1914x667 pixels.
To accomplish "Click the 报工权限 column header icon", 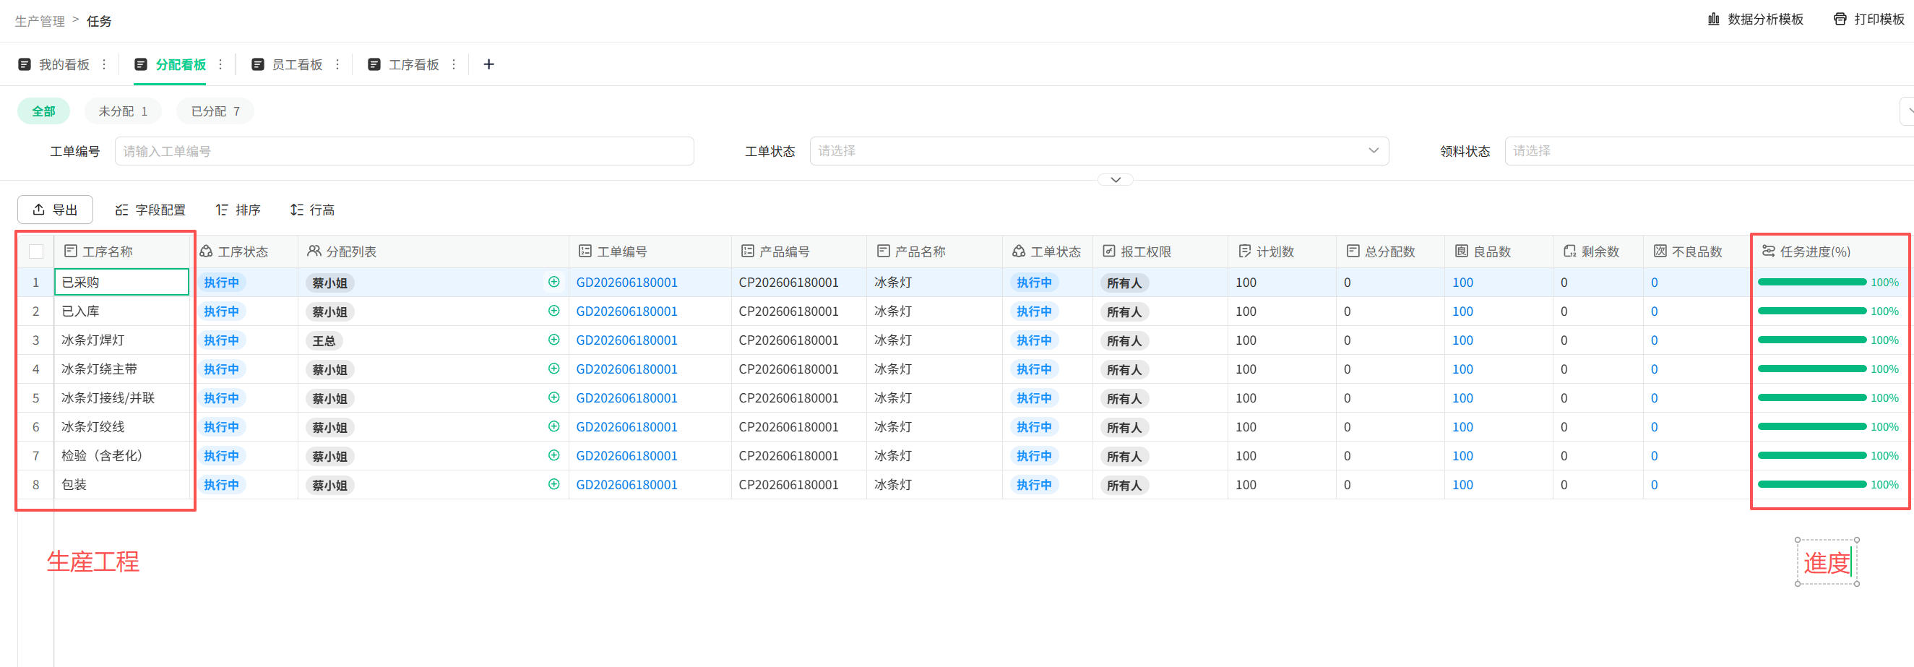I will (x=1108, y=251).
